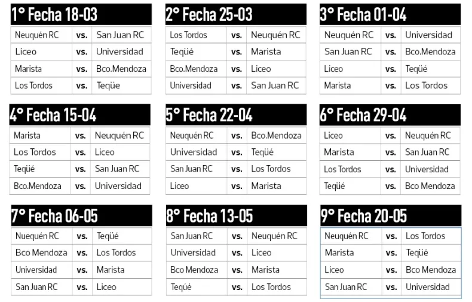The width and height of the screenshot is (472, 302).
Task: Select Marista in the 4° Fecha table
Action: click(27, 136)
